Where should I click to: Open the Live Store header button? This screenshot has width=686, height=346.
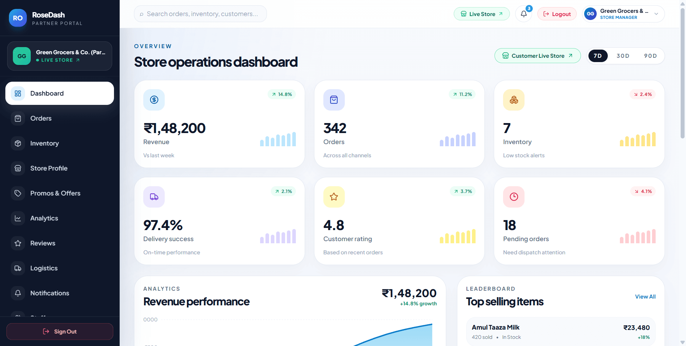(x=482, y=14)
